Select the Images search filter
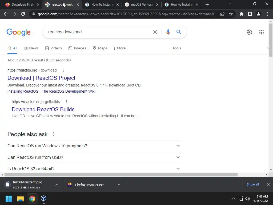 coord(77,48)
